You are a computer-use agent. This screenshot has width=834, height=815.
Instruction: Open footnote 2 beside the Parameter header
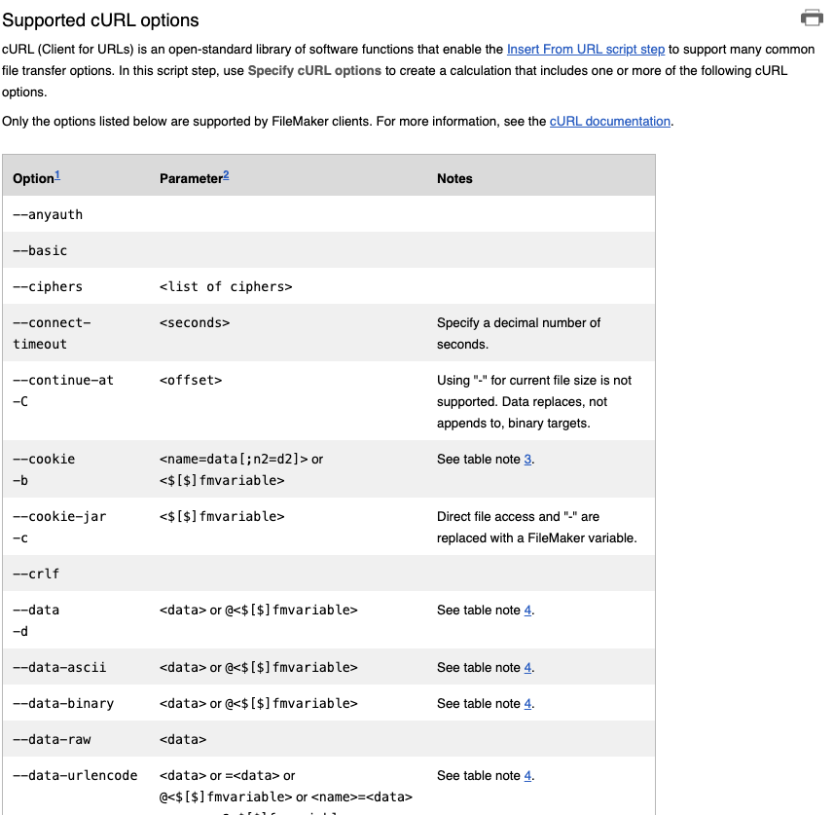[226, 175]
